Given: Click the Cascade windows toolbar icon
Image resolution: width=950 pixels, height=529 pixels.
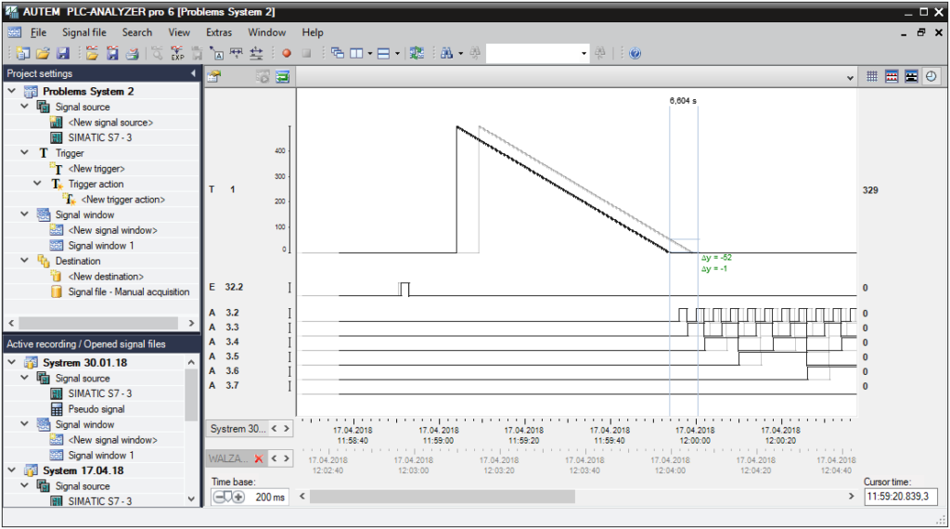Looking at the screenshot, I should coord(338,53).
